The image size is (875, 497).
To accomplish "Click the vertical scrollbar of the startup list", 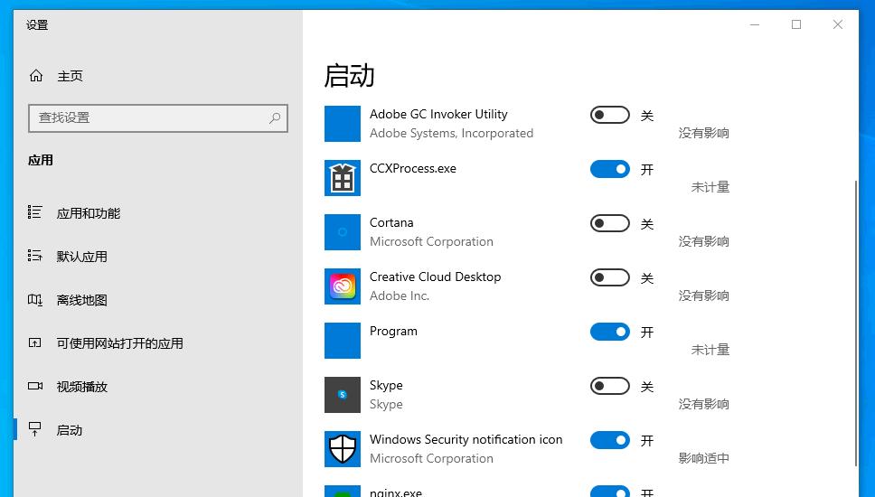I will pyautogui.click(x=855, y=324).
